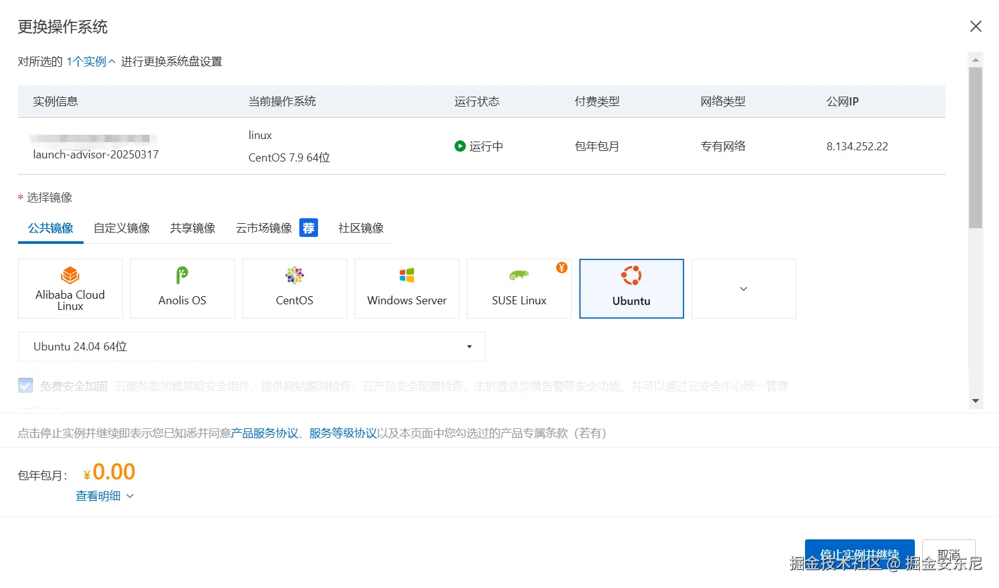
Task: Click the 网络类型 column header
Action: 723,102
